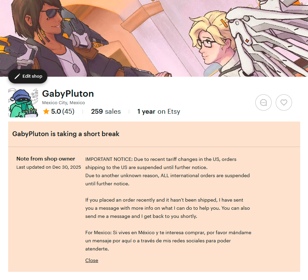Click the 'taking a short break' heading

[66, 134]
